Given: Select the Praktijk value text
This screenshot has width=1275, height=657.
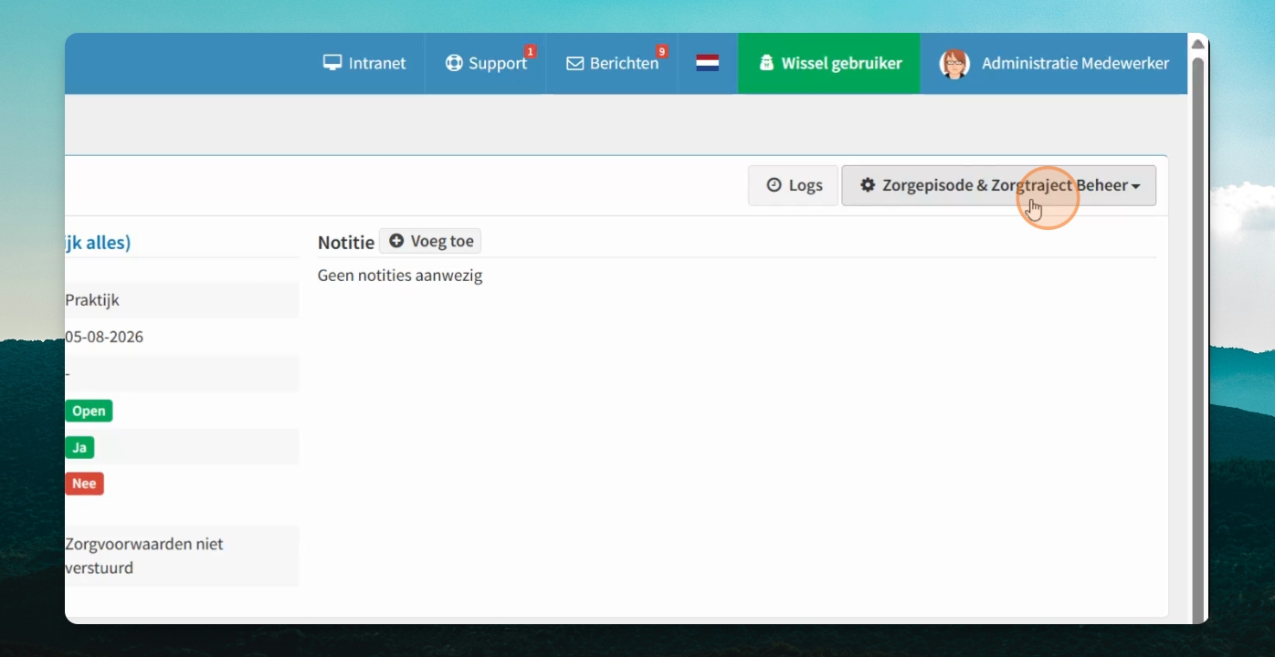Looking at the screenshot, I should point(92,299).
